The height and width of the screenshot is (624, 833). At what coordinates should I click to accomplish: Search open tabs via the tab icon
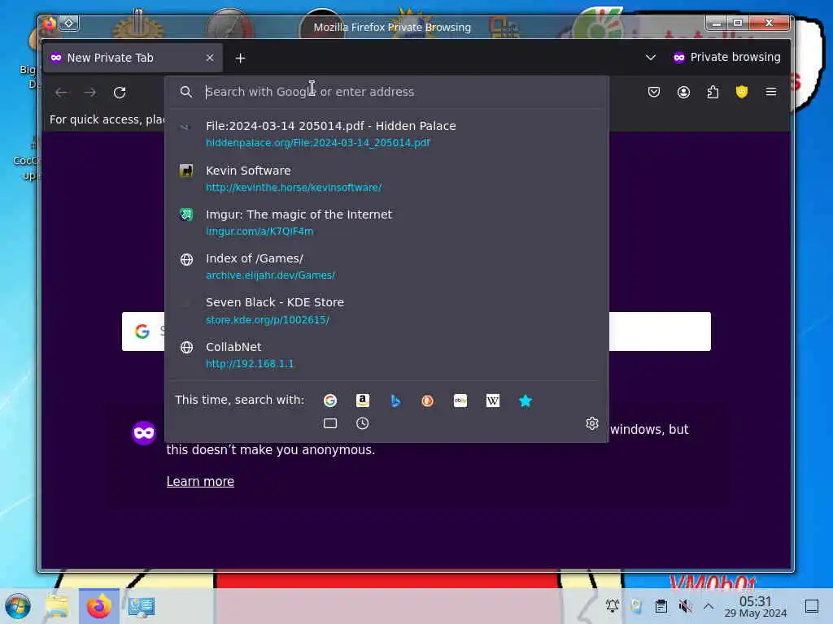click(x=330, y=423)
